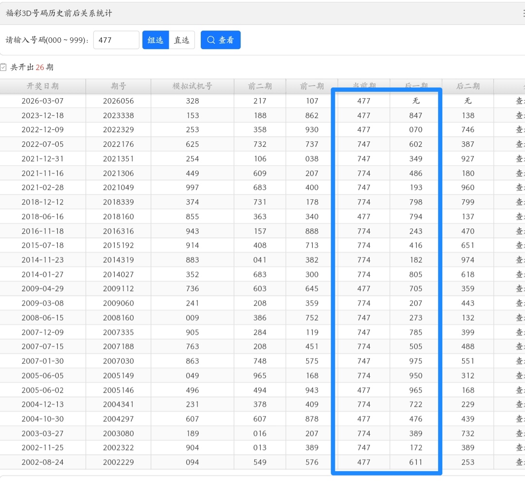Viewport: 525px width, 481px height.
Task: Focus the number input containing 477
Action: point(116,40)
